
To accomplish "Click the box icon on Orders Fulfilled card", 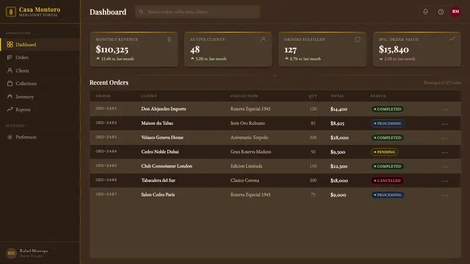I will point(358,39).
